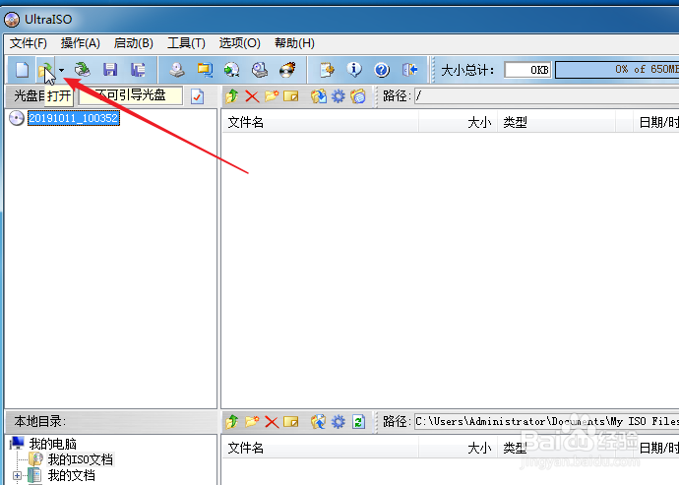Click the Burn CD image flame icon
This screenshot has width=679, height=485.
287,70
